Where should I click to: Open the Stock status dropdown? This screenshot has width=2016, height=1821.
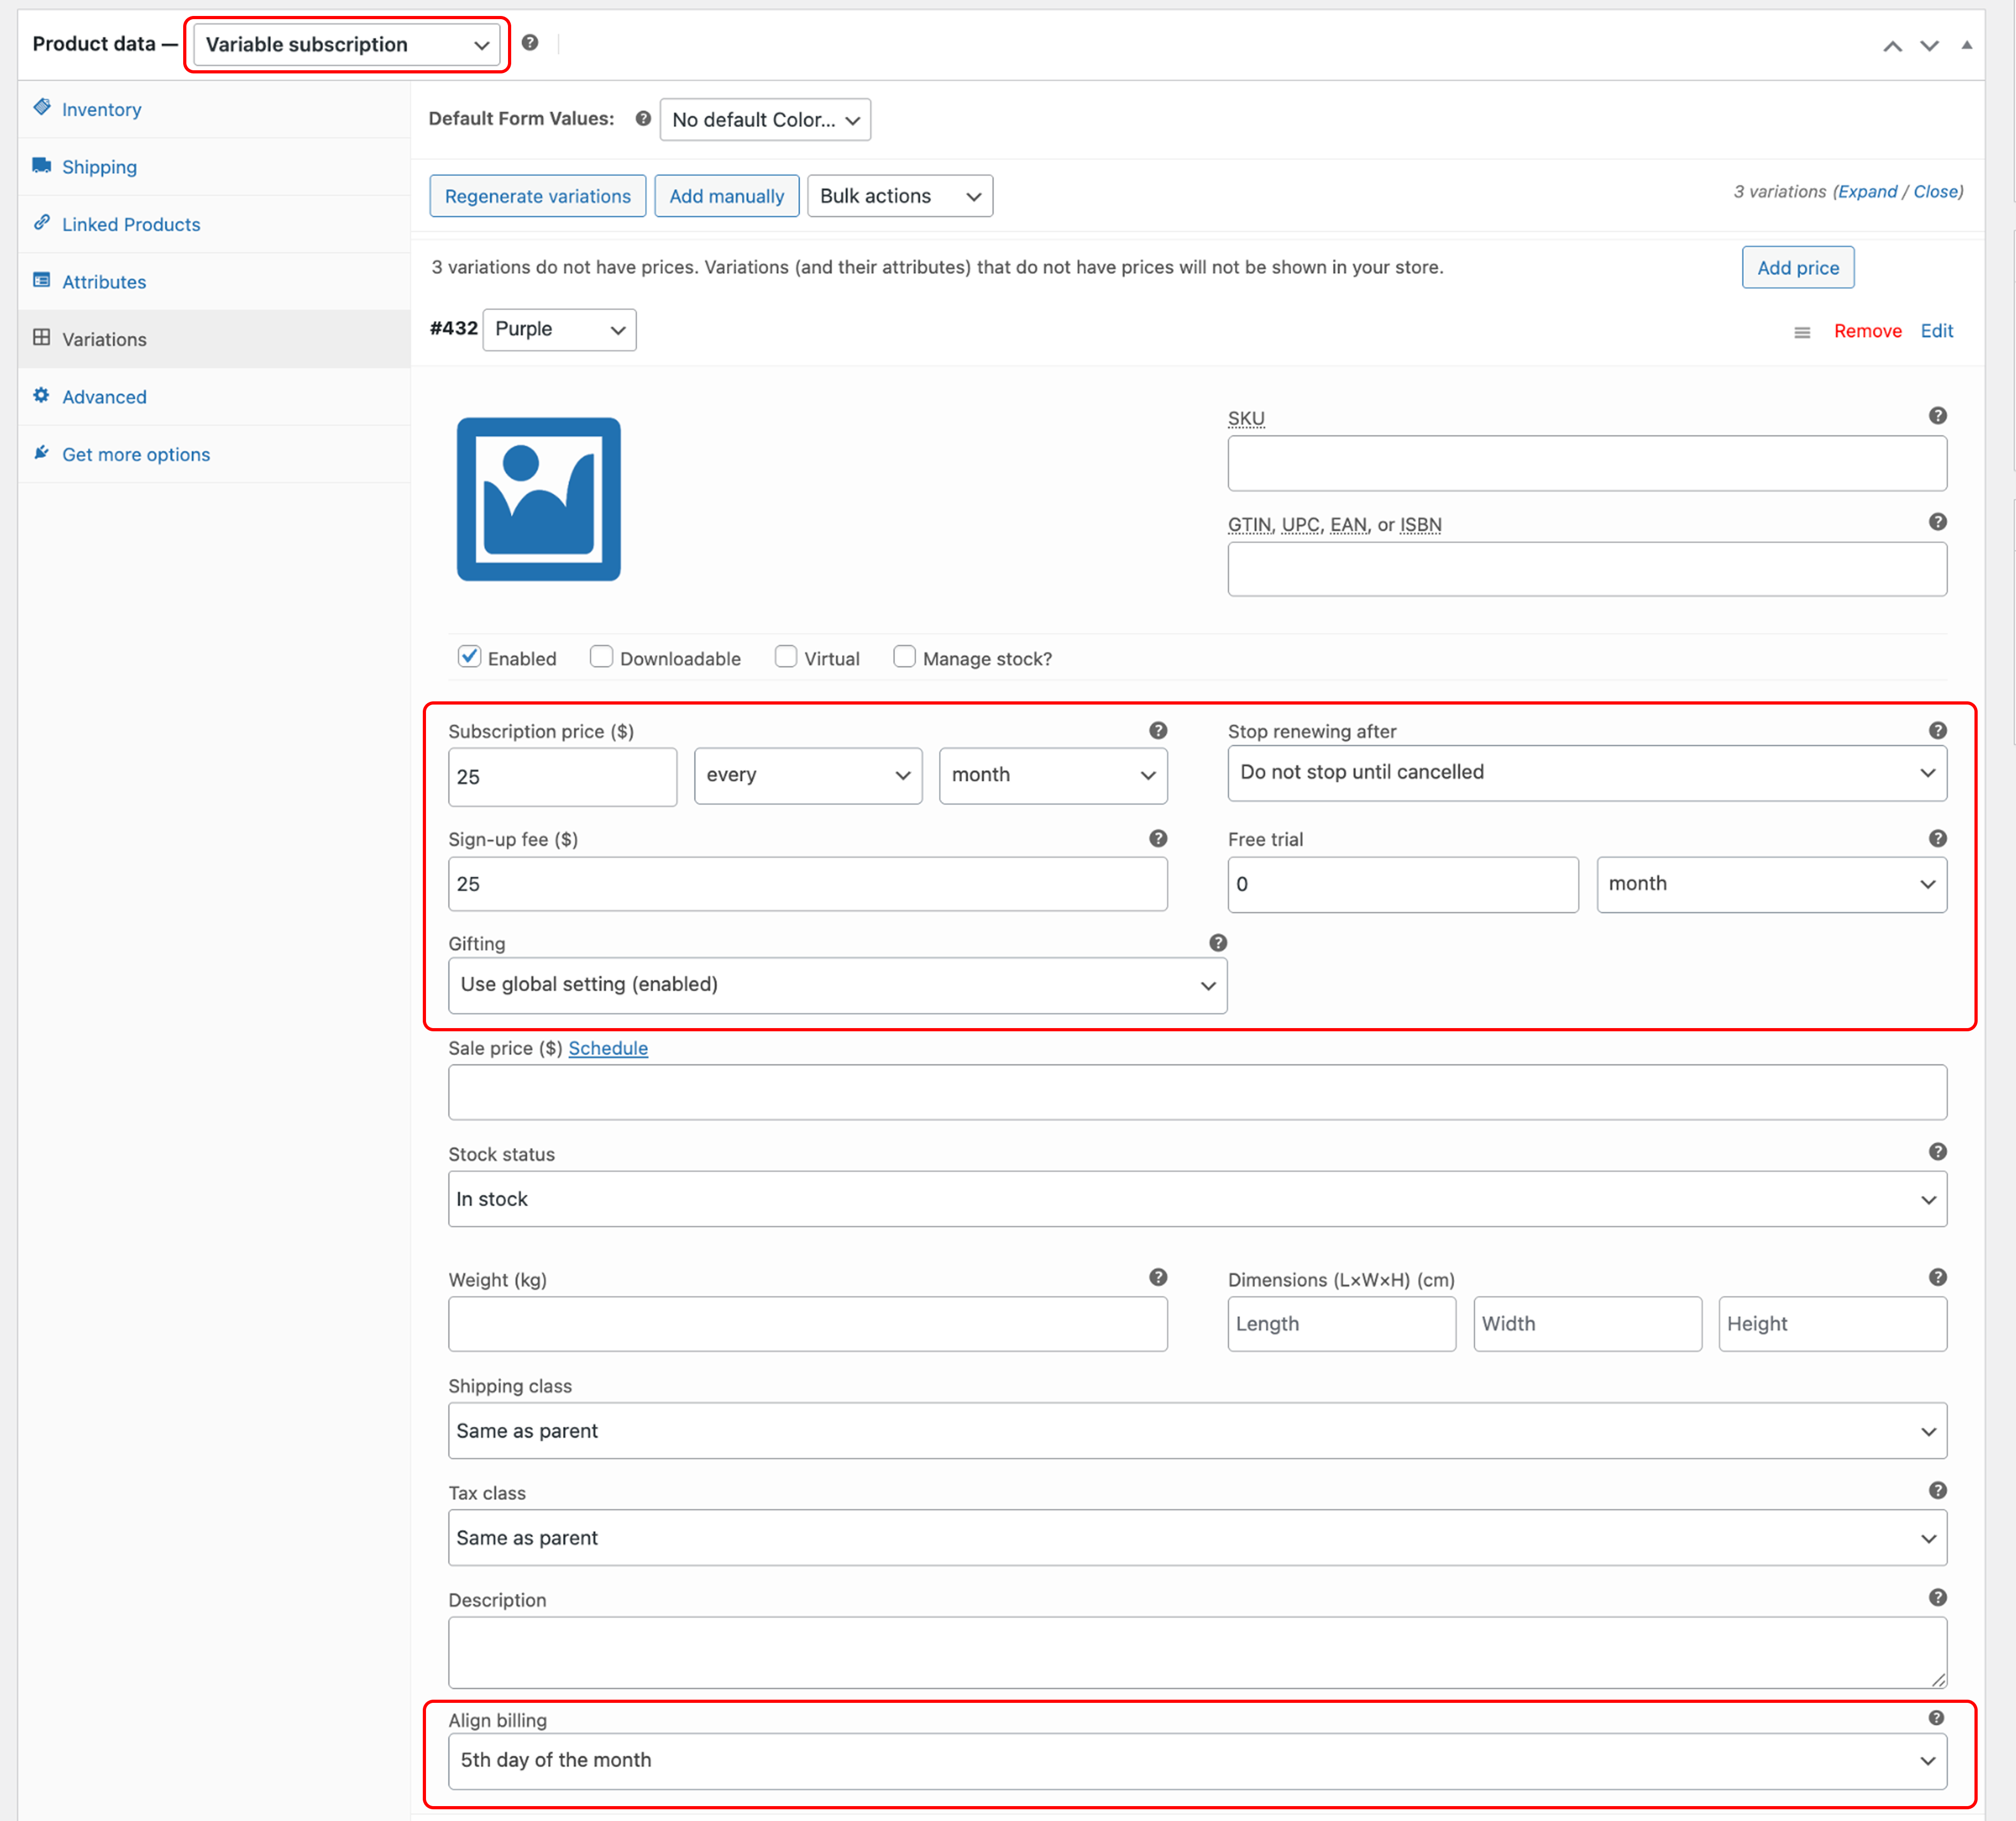click(1197, 1199)
